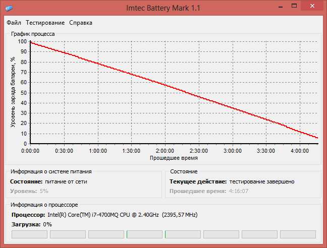Click the 100 label on charge axis
The width and height of the screenshot is (327, 248).
pos(22,42)
